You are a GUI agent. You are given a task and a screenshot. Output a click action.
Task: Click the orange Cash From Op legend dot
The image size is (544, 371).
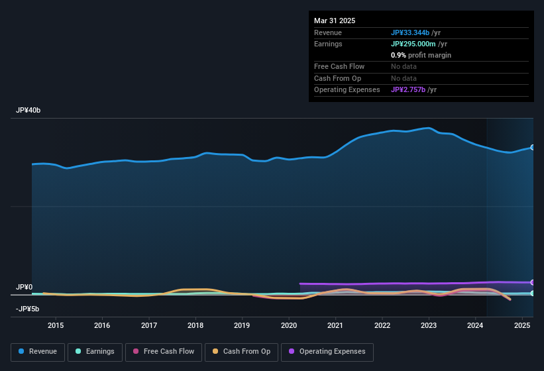click(215, 351)
